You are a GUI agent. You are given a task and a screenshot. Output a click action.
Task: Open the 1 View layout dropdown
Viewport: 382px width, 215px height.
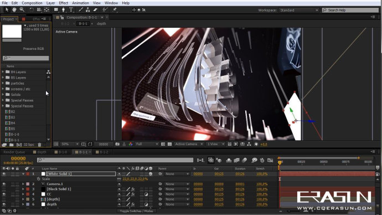pyautogui.click(x=215, y=144)
